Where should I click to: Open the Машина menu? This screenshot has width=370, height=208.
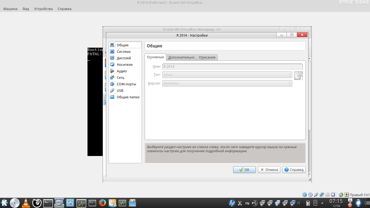(x=10, y=9)
